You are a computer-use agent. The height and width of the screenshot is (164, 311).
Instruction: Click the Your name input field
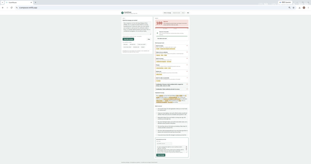(164, 144)
